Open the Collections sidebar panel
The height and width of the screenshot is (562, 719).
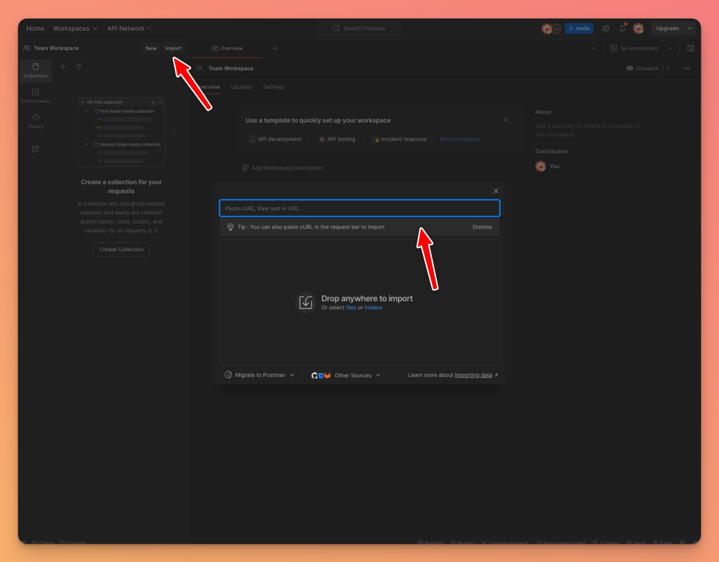(x=35, y=71)
